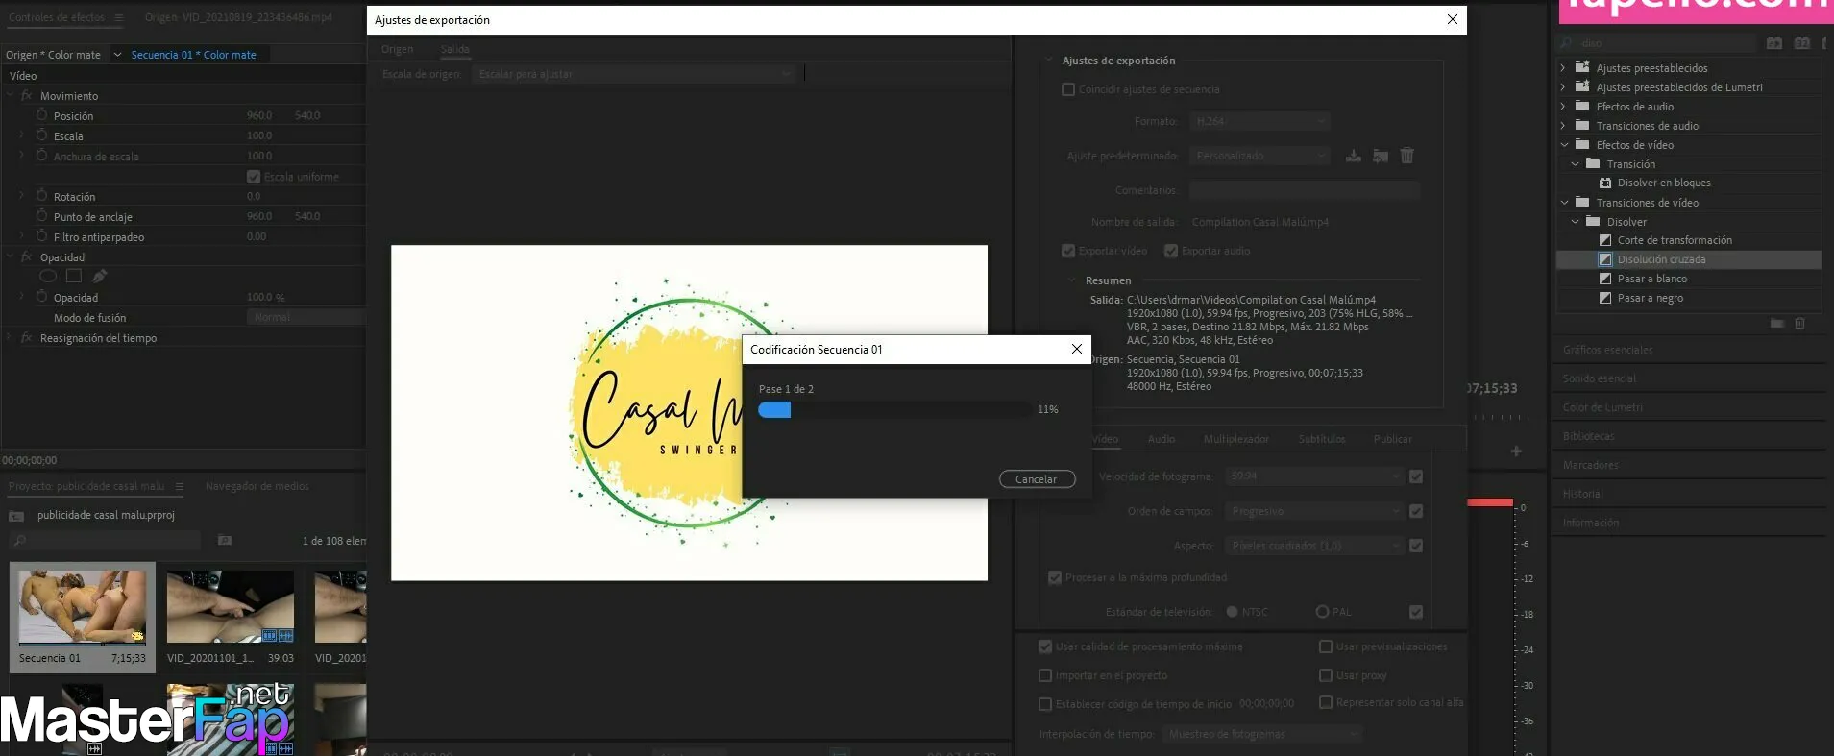The width and height of the screenshot is (1834, 756).
Task: Click Disolver en bloques effect icon
Action: pos(1604,183)
